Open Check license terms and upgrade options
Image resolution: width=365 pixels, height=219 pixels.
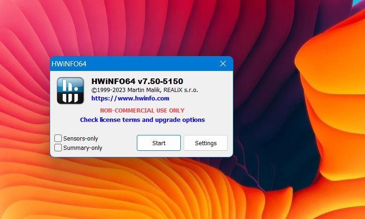click(x=142, y=120)
